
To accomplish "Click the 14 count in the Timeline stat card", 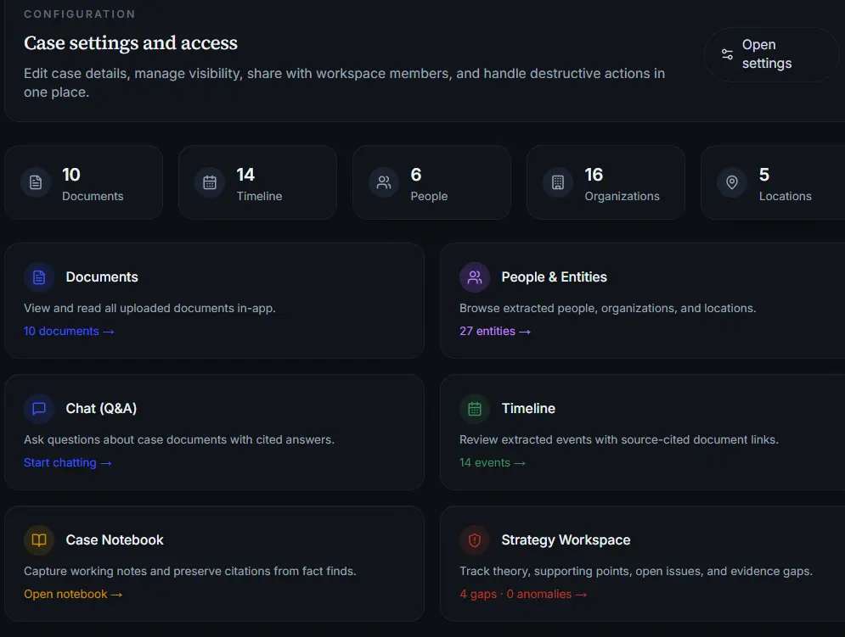I will pos(245,175).
